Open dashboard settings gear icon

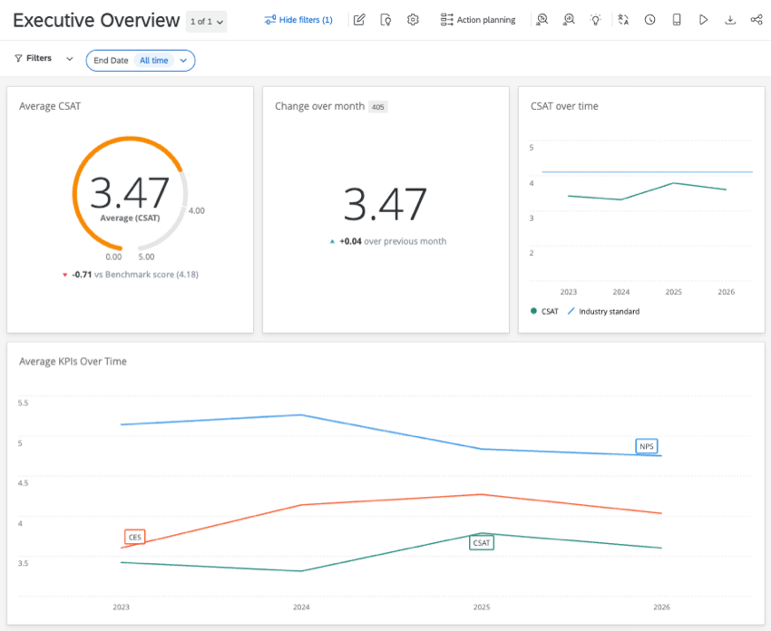click(413, 20)
